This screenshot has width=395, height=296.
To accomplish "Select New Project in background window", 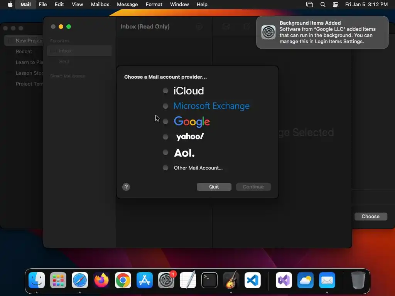I will tap(24, 40).
